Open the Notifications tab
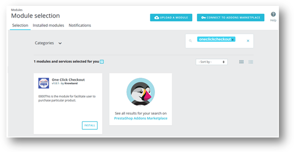The image size is (294, 152). [80, 25]
